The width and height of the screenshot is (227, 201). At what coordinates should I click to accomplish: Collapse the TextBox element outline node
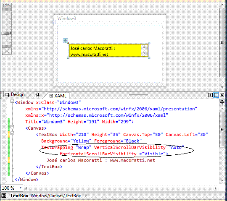click(12, 133)
